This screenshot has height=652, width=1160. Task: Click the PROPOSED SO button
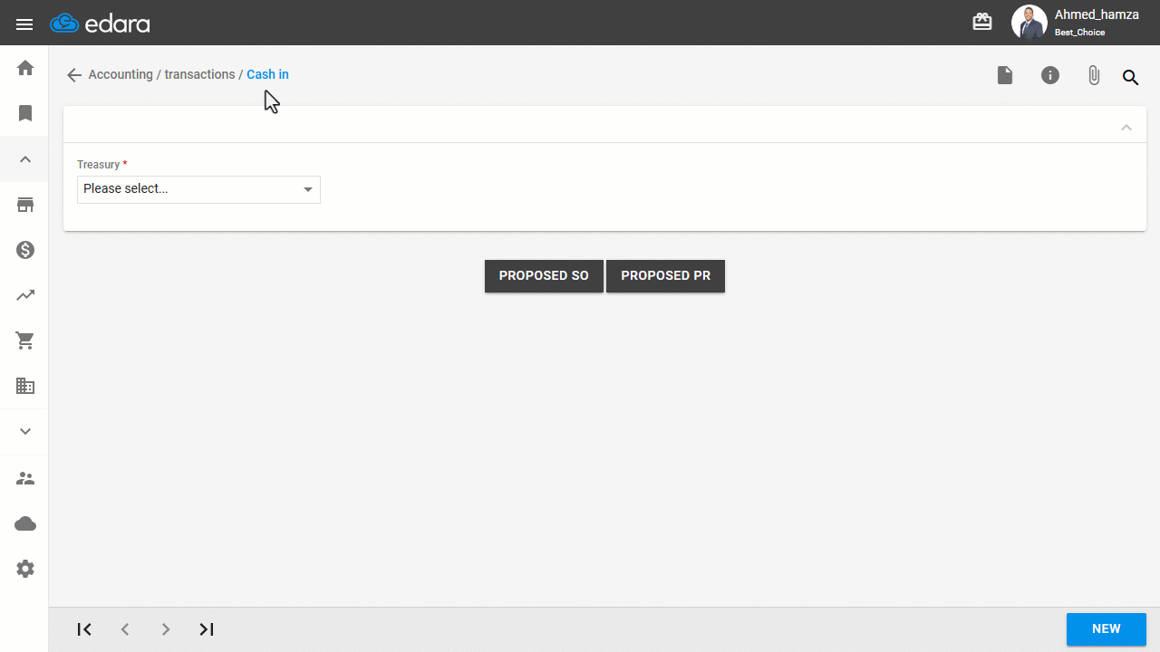click(544, 275)
